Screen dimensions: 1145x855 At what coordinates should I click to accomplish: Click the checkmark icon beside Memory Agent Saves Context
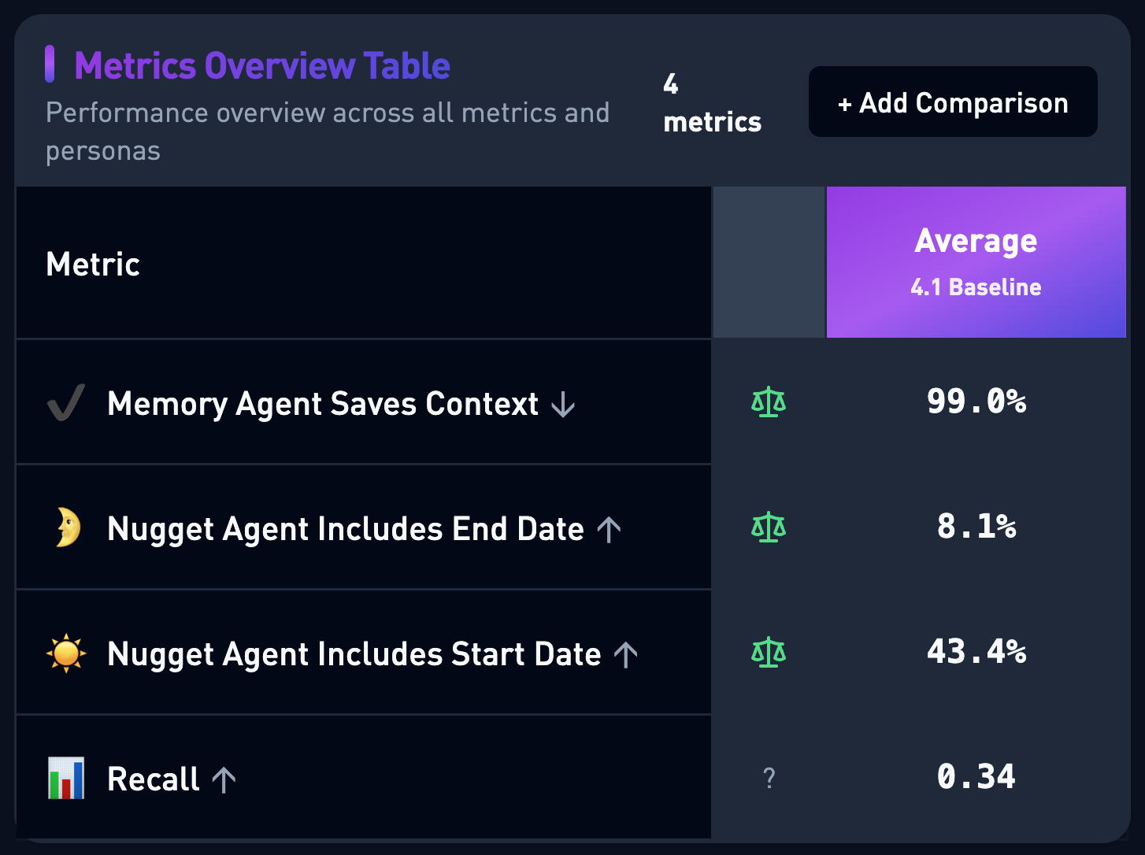click(x=66, y=403)
